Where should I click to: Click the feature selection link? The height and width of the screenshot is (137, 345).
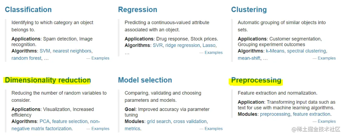(x=70, y=121)
